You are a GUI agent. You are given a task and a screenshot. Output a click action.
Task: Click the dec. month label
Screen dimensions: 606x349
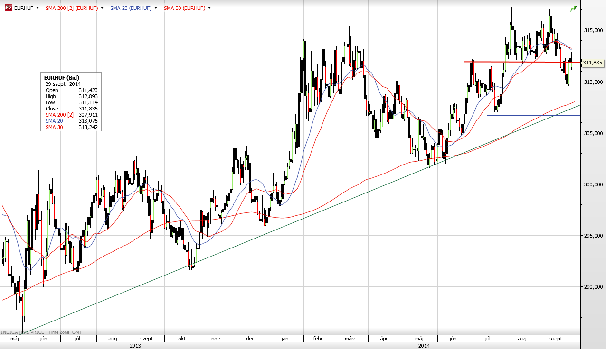click(x=251, y=339)
